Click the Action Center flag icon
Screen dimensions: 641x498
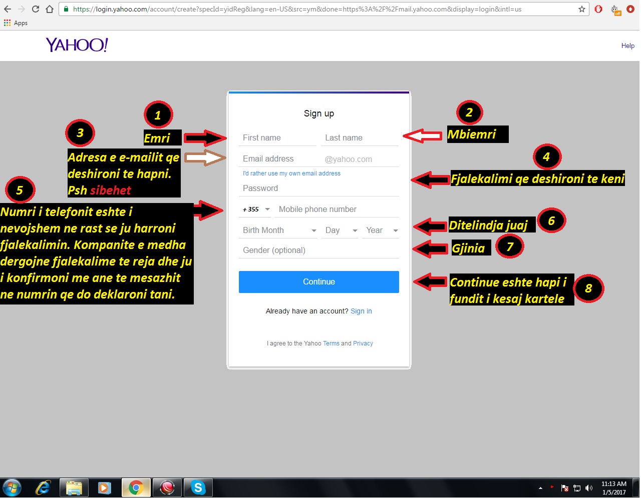coord(564,488)
